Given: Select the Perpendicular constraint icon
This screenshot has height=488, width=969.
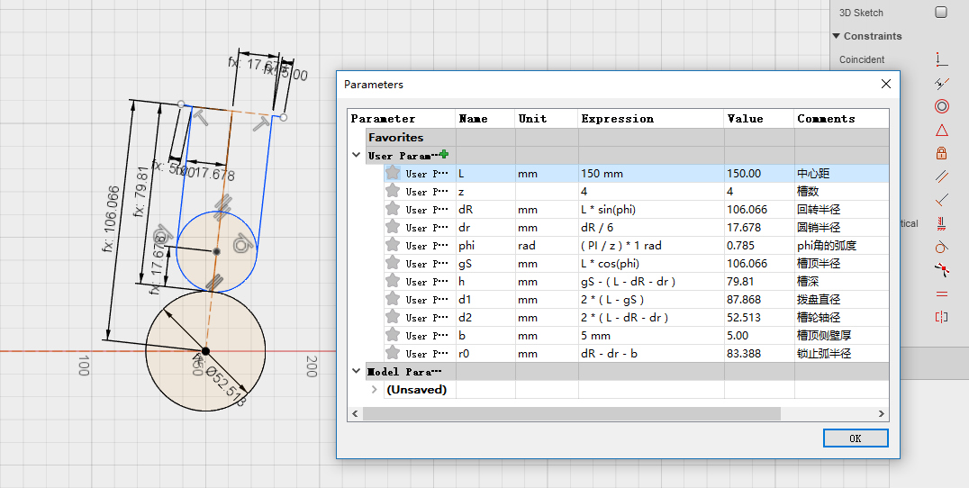Looking at the screenshot, I should click(941, 200).
